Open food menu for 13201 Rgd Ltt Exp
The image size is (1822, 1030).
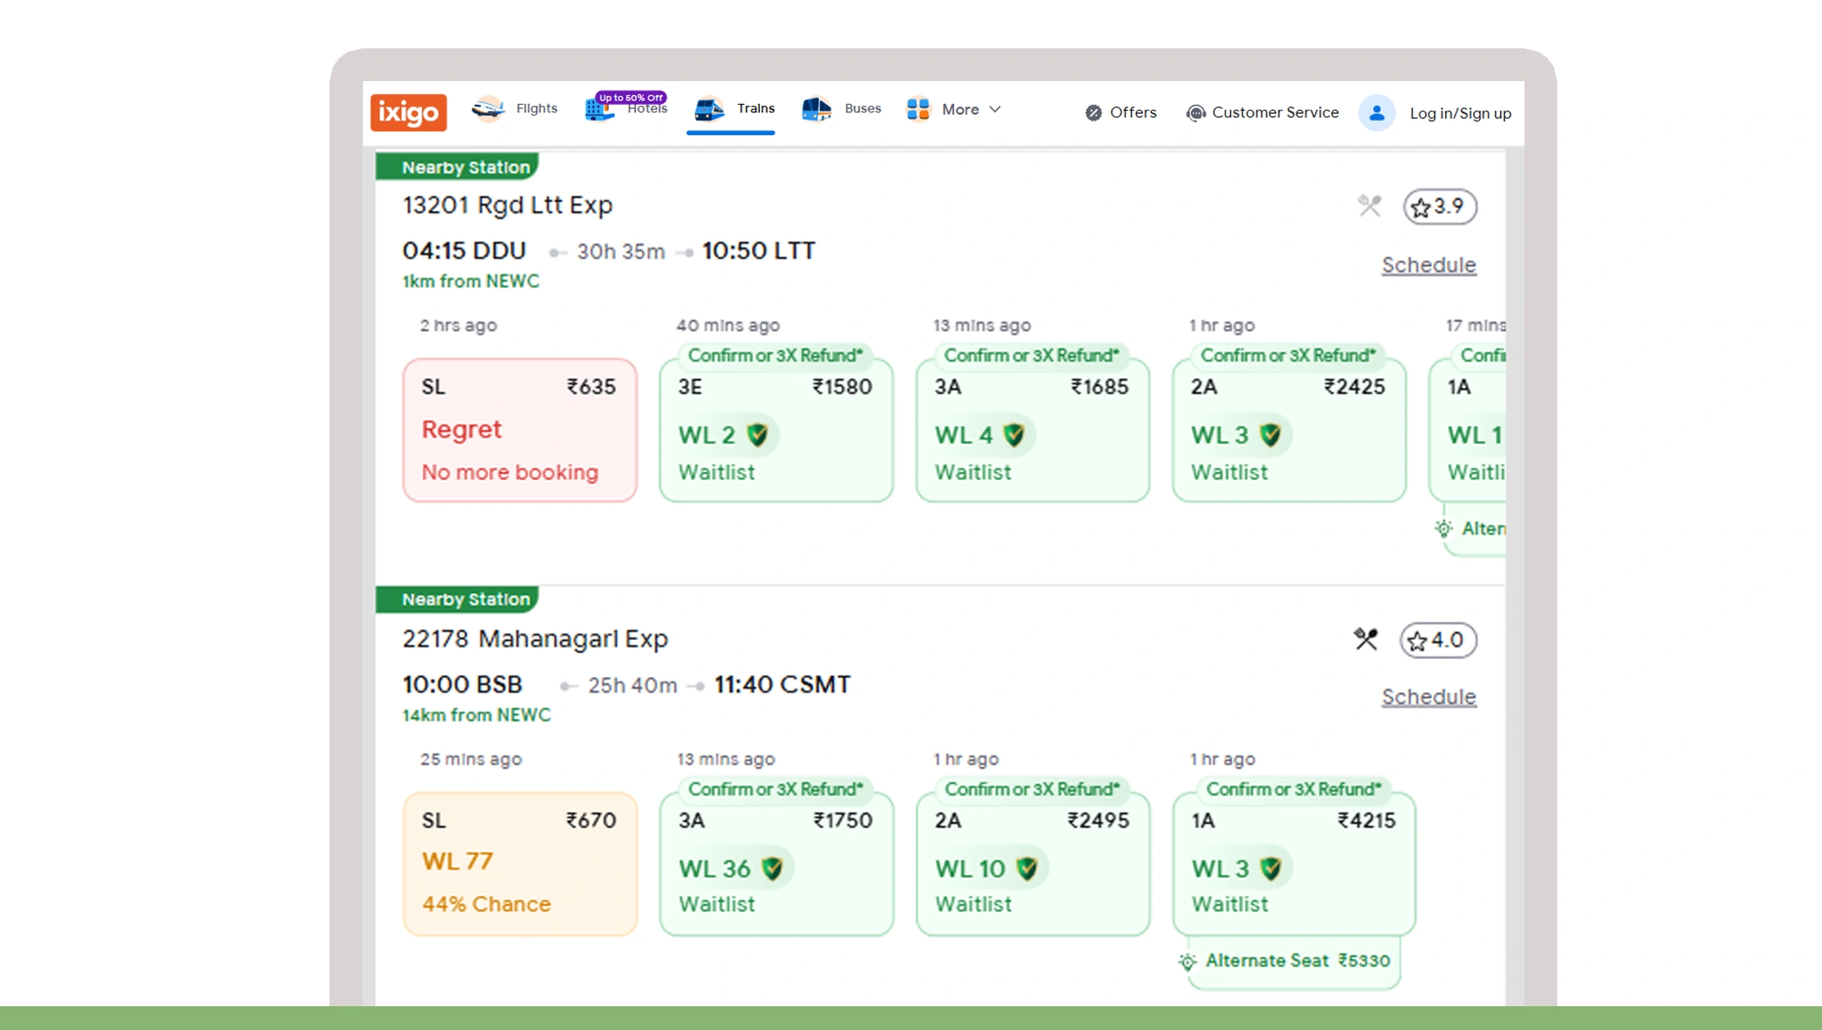click(x=1367, y=206)
